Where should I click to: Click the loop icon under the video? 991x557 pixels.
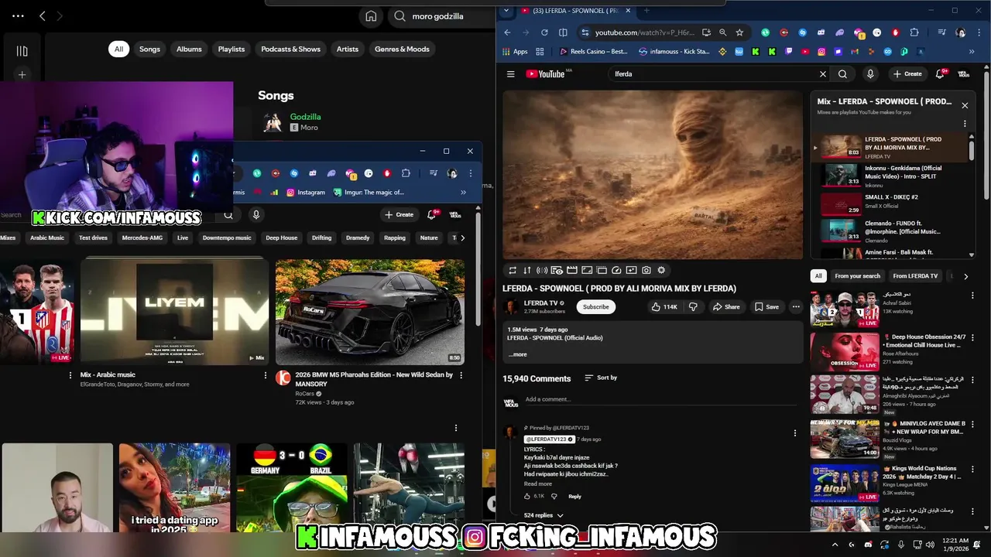(512, 270)
